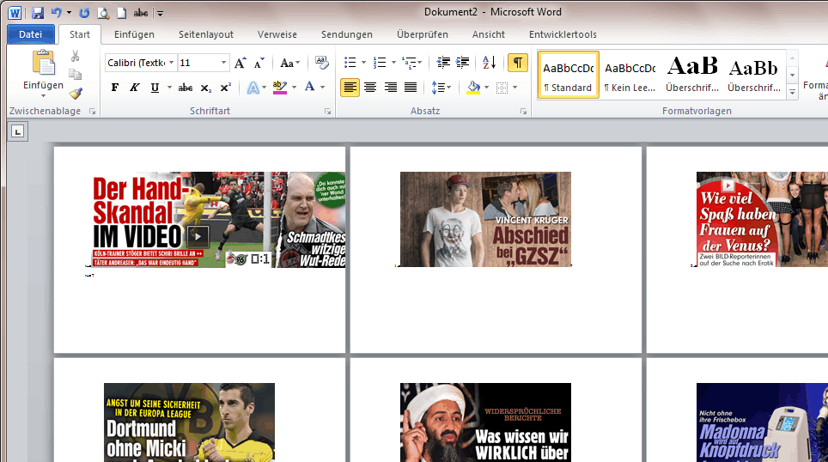
Task: Toggle show paragraph marks (¶) button
Action: coord(518,63)
